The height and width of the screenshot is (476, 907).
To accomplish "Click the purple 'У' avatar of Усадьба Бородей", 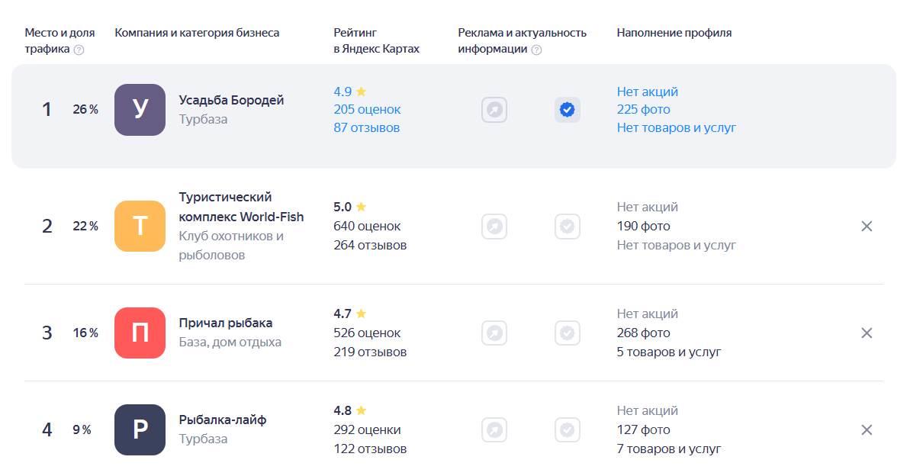I will [140, 110].
